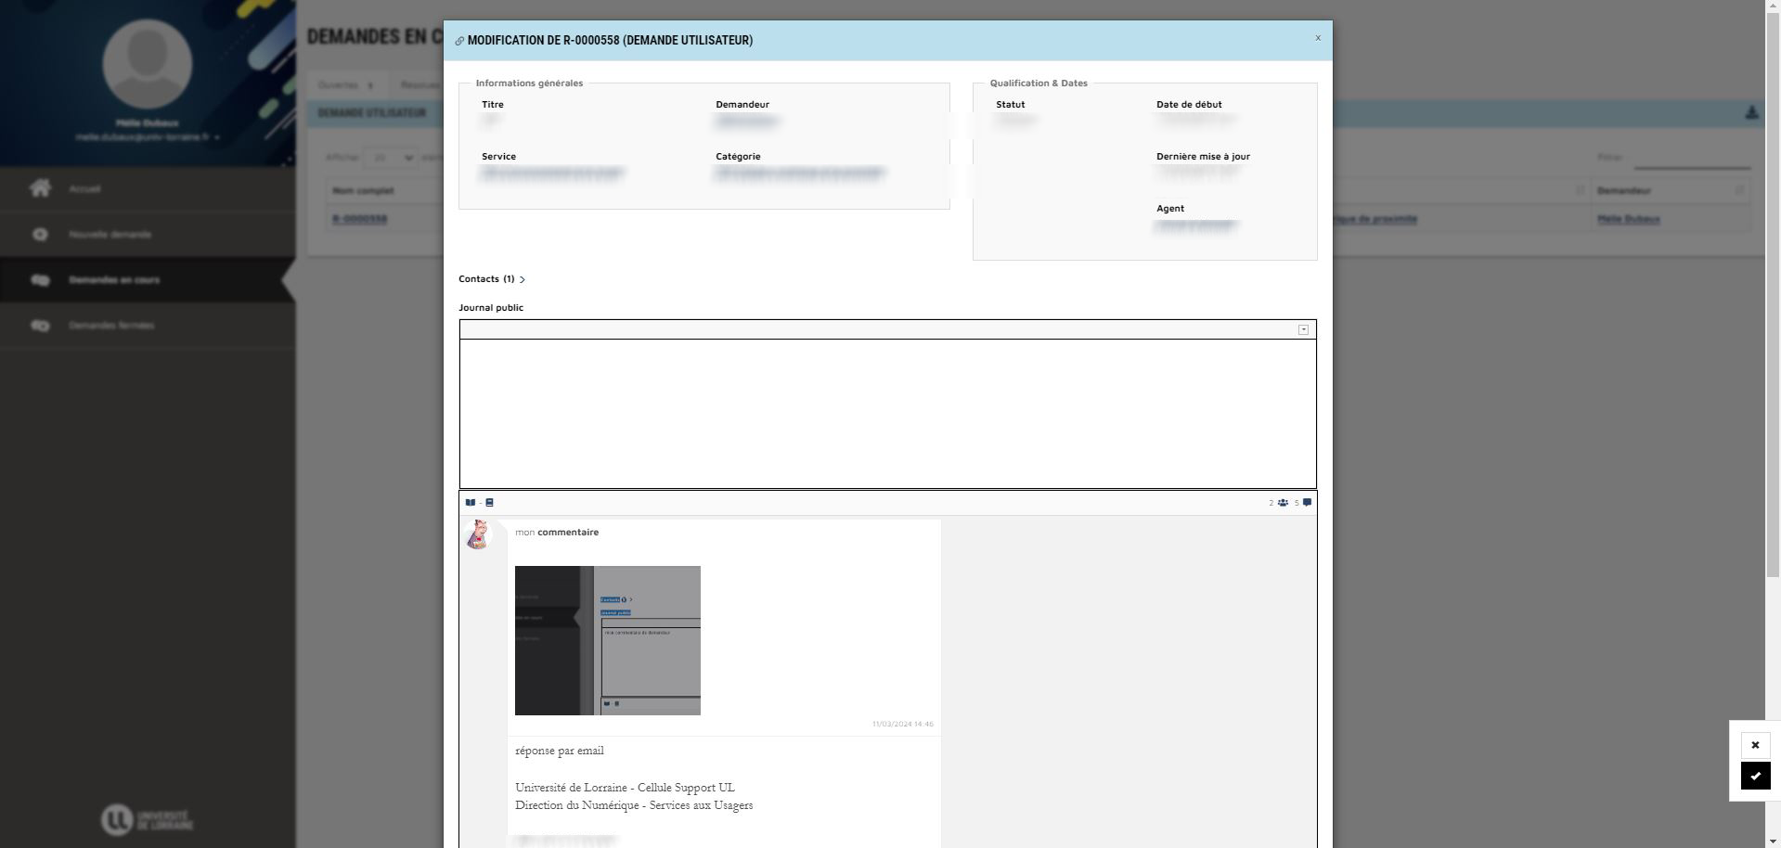The height and width of the screenshot is (848, 1781).
Task: Open the user email account dropdown
Action: click(x=148, y=137)
